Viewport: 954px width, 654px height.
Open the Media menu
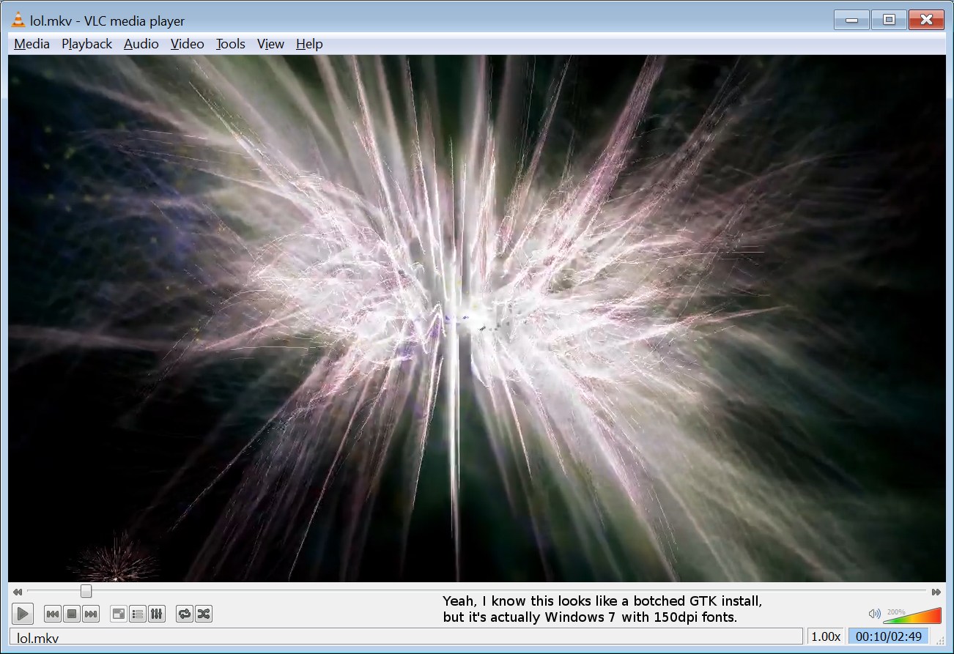32,44
